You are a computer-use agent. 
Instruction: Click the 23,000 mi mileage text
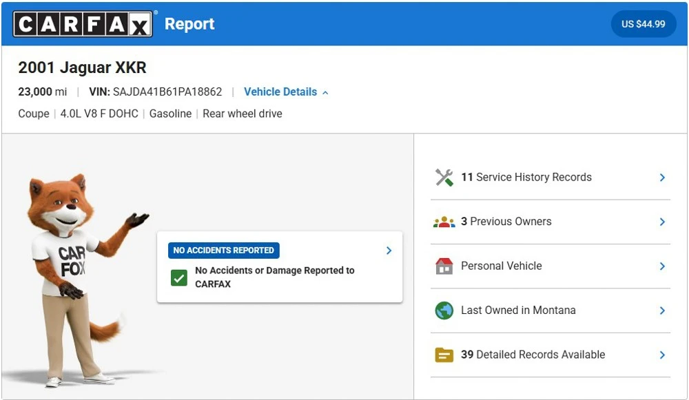tap(43, 92)
